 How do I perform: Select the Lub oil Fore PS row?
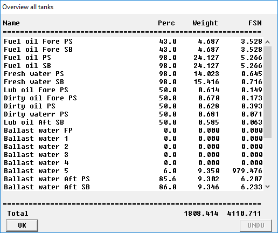pos(133,90)
